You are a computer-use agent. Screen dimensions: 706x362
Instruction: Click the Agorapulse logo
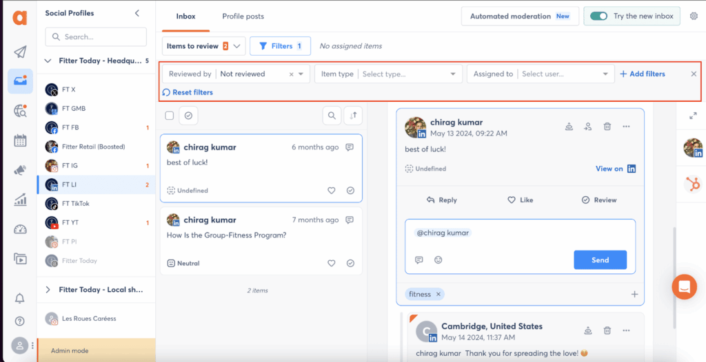[x=20, y=18]
